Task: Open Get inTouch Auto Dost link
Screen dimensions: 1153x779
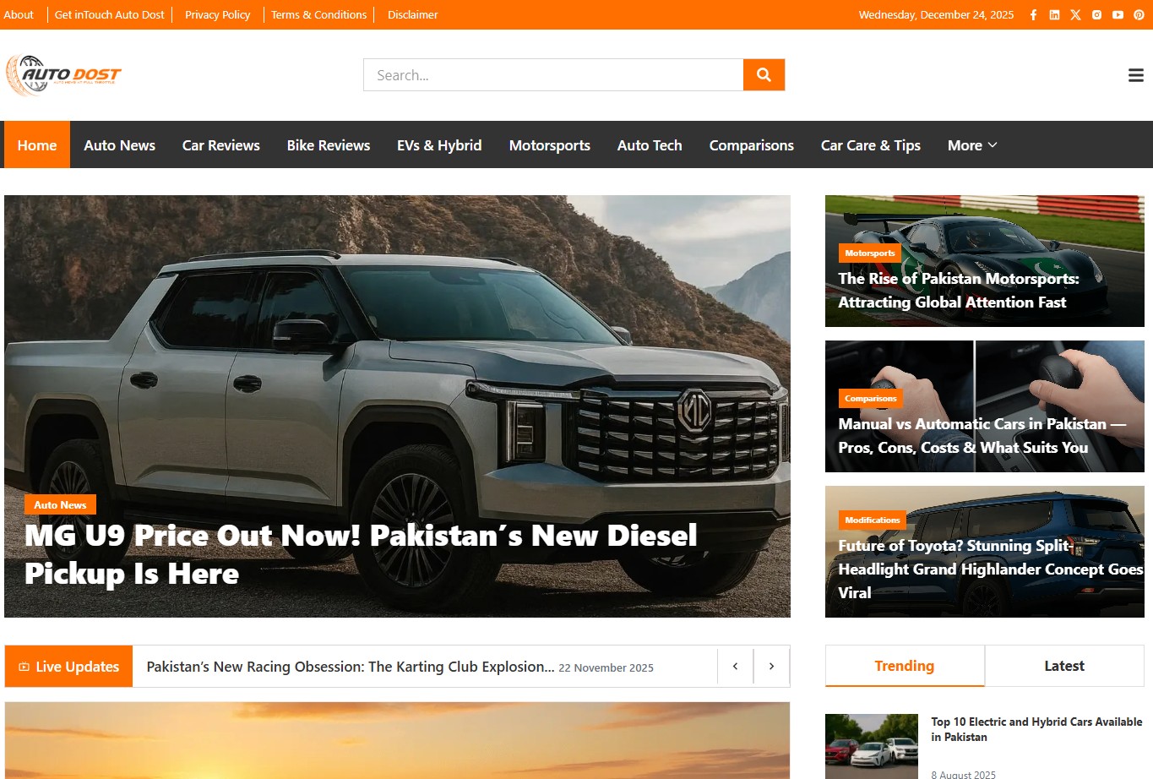Action: (110, 14)
